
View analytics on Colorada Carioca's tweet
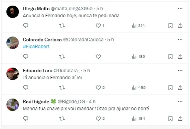(138, 57)
